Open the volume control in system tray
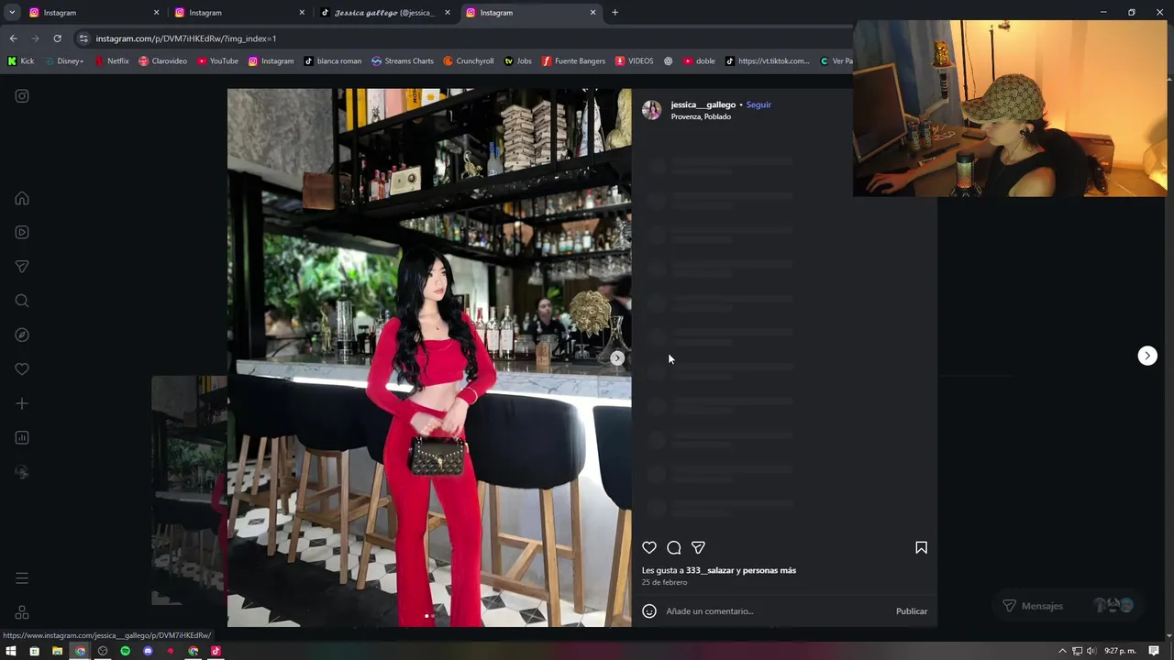1174x660 pixels. tap(1091, 651)
